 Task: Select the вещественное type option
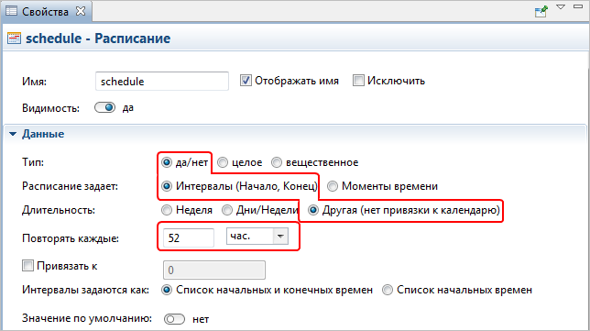[277, 162]
